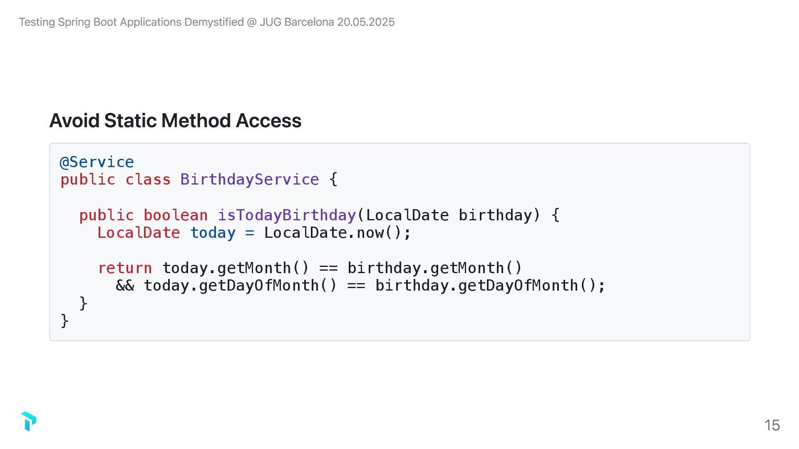Image resolution: width=799 pixels, height=449 pixels.
Task: Click today.getMonth() in the return statement
Action: click(236, 268)
